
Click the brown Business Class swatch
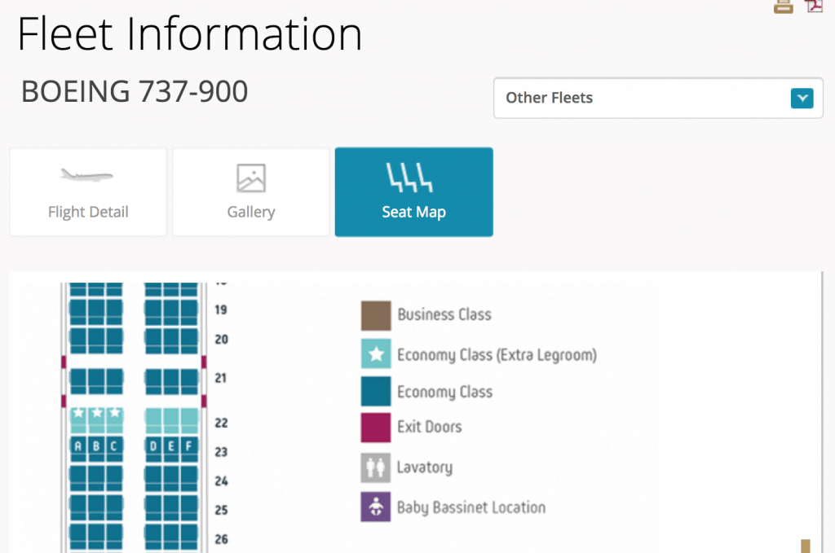click(x=376, y=315)
